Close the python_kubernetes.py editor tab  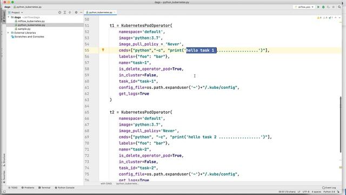[115, 12]
